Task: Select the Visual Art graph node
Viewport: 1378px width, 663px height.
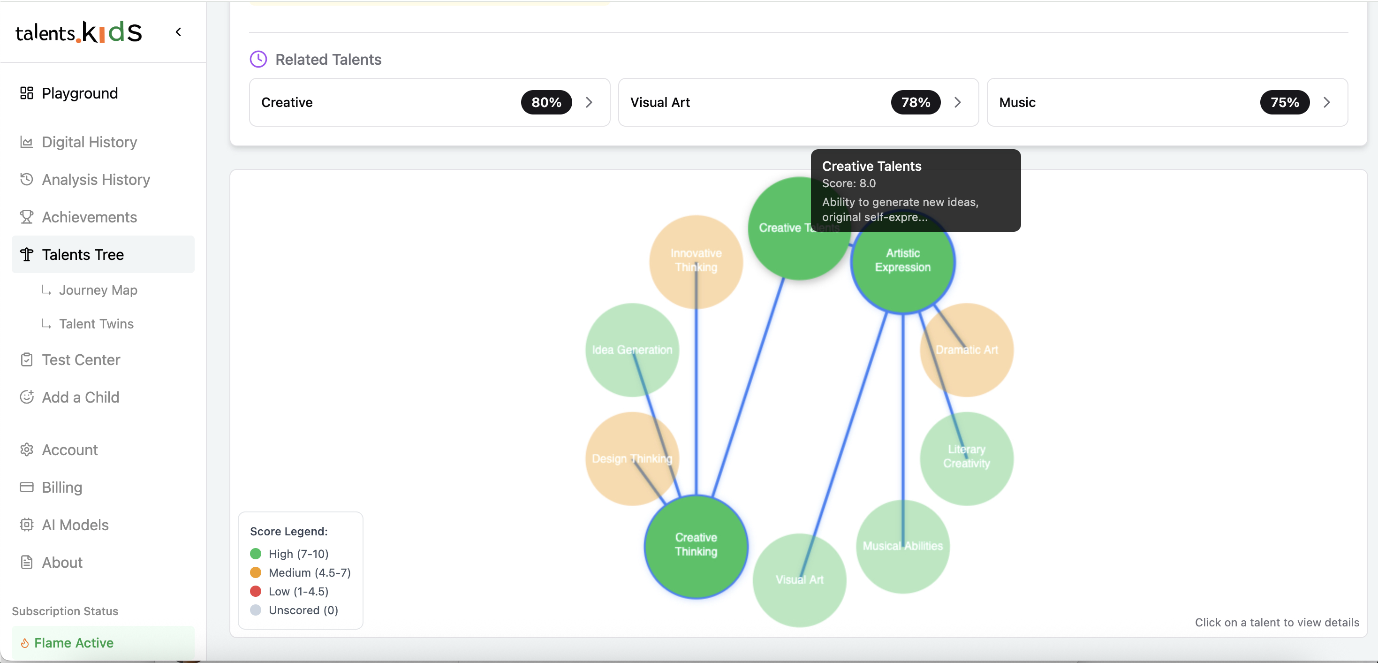Action: (x=800, y=580)
